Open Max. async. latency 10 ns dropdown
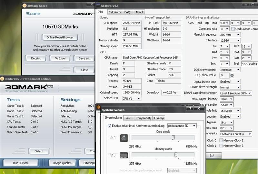 [x=227, y=99]
